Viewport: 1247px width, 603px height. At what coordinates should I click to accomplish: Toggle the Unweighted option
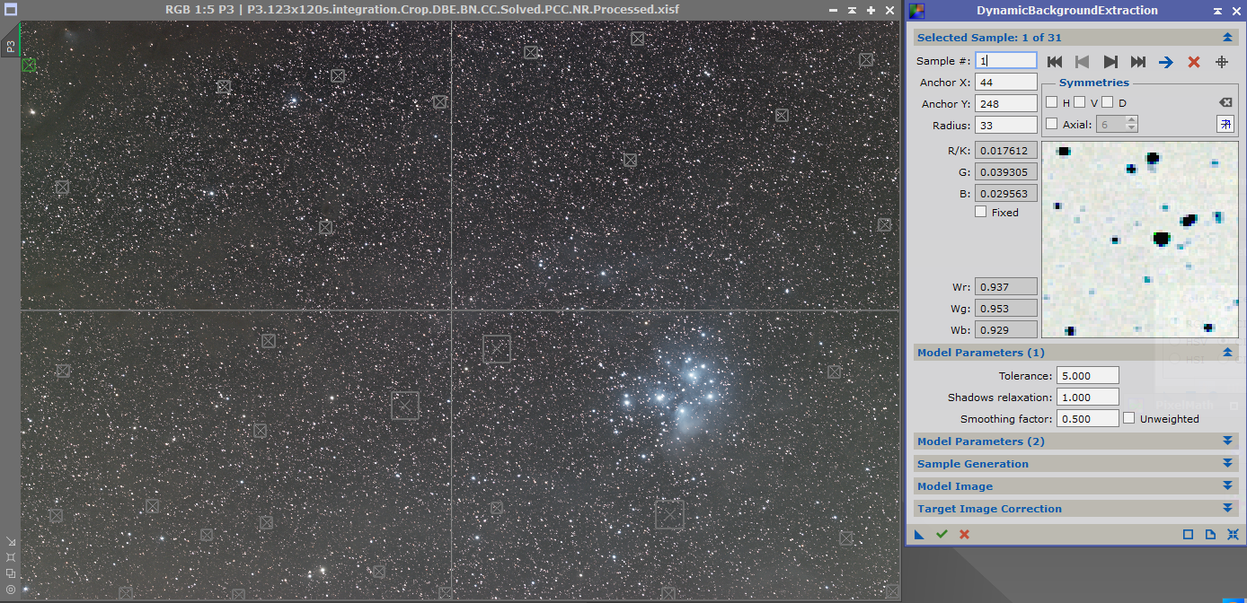1128,417
